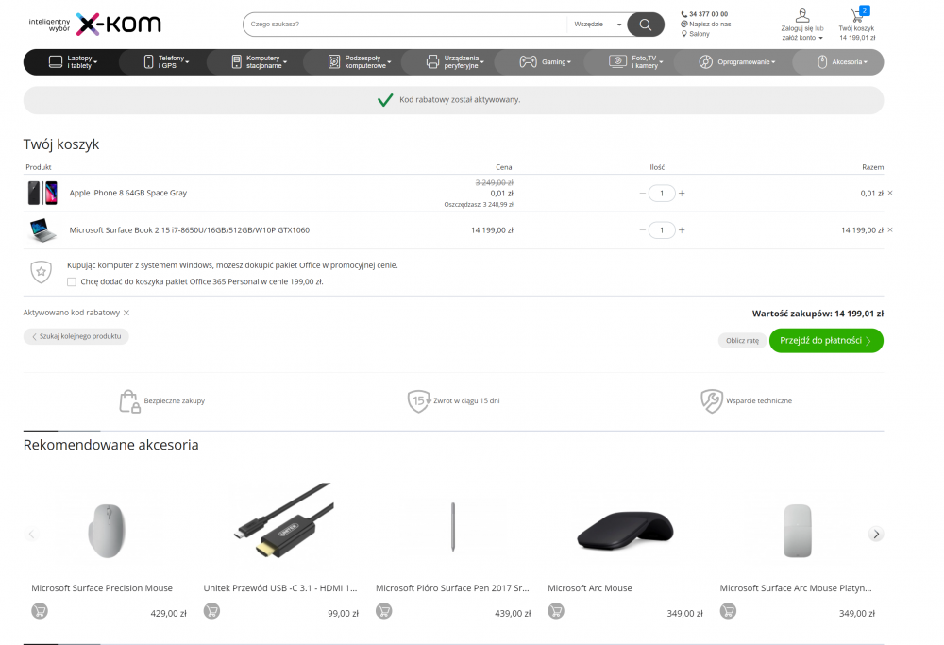Click the Surface Pen 2017 image

click(x=453, y=527)
